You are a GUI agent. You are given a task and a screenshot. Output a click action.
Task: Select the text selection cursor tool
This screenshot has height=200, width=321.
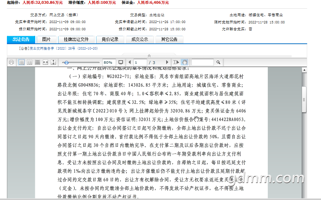pos(176,62)
